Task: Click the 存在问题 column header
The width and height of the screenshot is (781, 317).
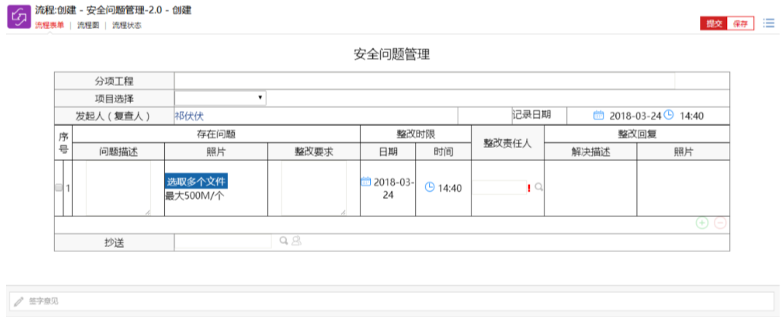Action: coord(216,134)
